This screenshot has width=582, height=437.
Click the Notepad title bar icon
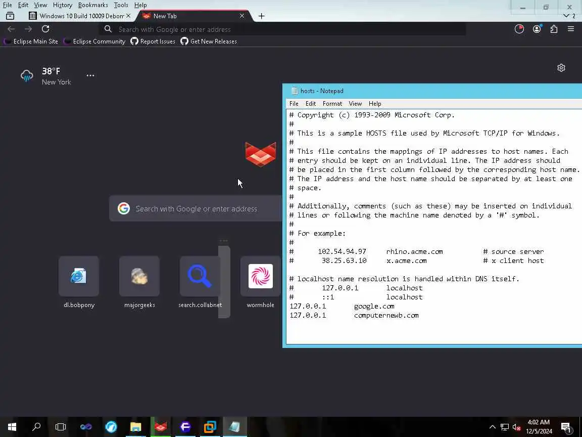pyautogui.click(x=295, y=91)
